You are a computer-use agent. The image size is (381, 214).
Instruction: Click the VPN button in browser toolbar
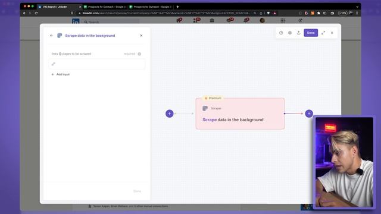[x=343, y=13]
